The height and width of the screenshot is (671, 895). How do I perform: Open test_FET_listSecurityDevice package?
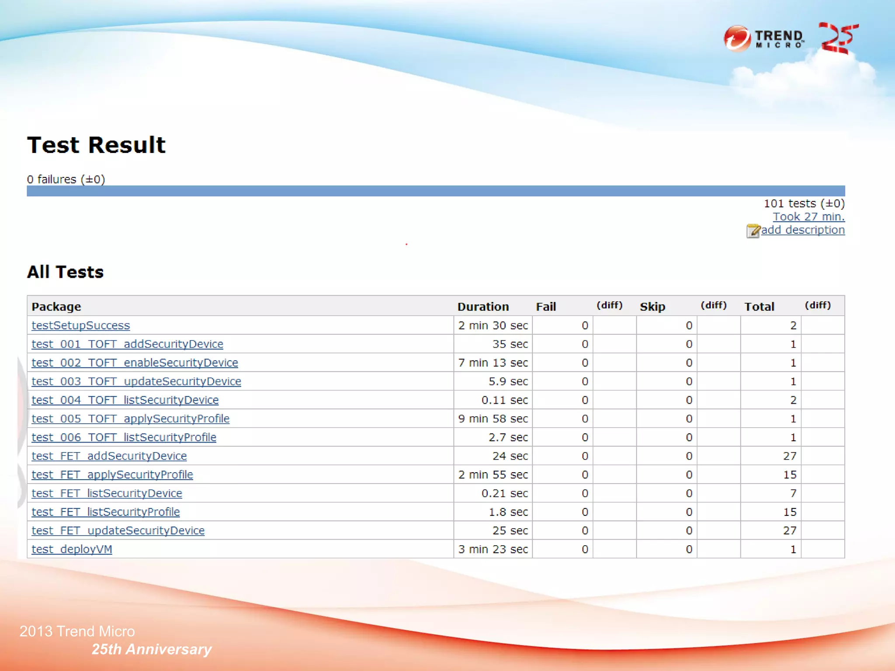click(107, 493)
